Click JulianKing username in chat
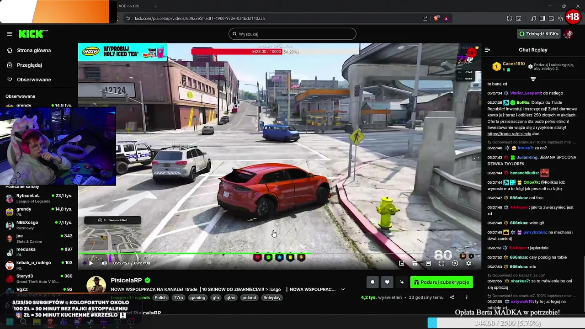585x329 pixels. click(x=527, y=157)
